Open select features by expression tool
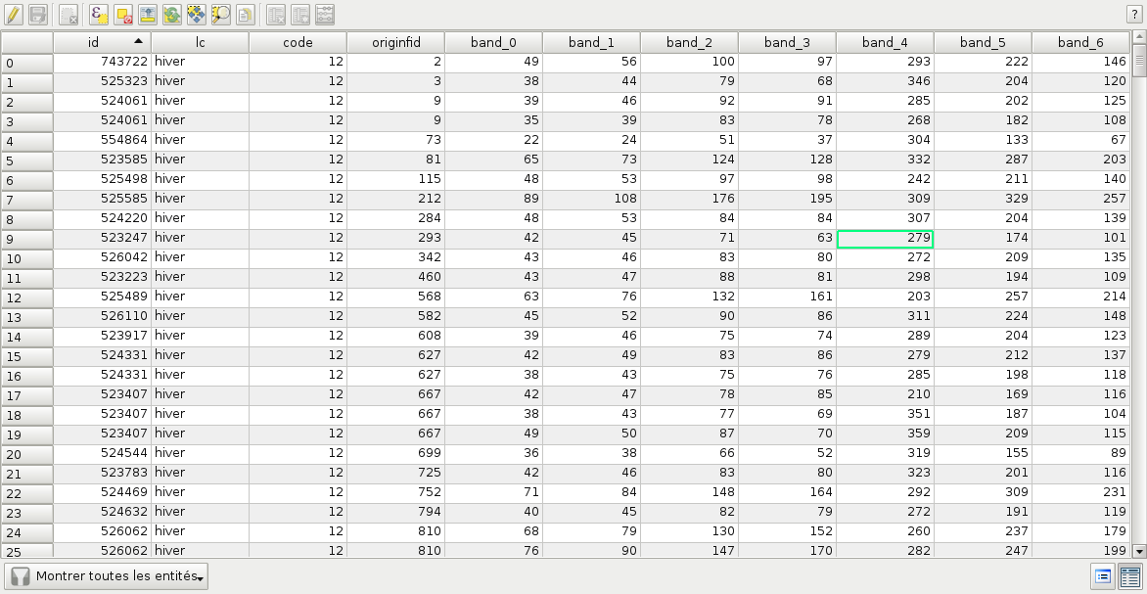 click(99, 15)
